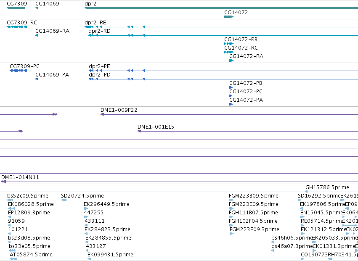Select the dpr2 gene bar
The width and height of the screenshot is (358, 261).
coord(221,8)
